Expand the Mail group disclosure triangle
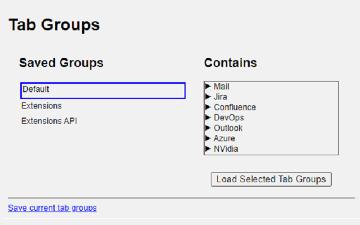The width and height of the screenshot is (360, 225). pos(208,87)
